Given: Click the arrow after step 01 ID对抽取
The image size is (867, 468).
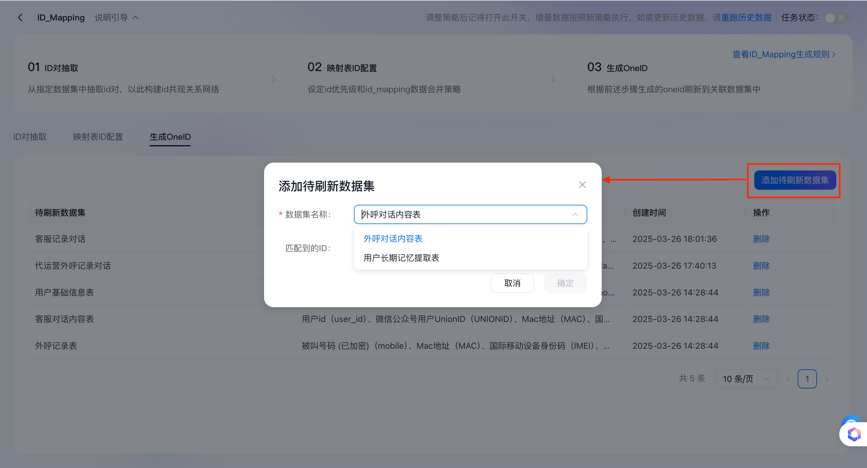Looking at the screenshot, I should 274,79.
